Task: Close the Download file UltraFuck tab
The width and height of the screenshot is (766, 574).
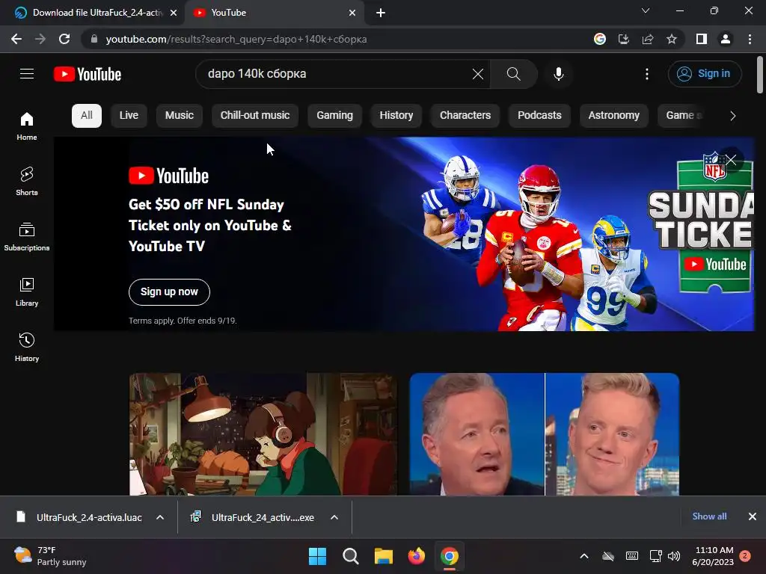Action: point(174,13)
